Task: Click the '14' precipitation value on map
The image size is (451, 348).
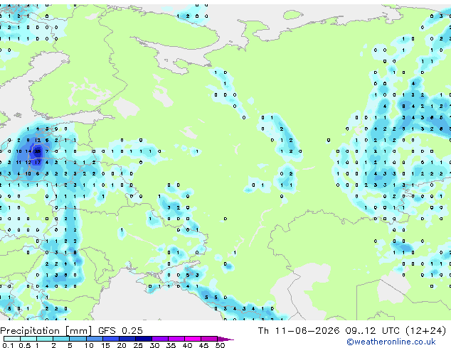Action: [x=28, y=151]
